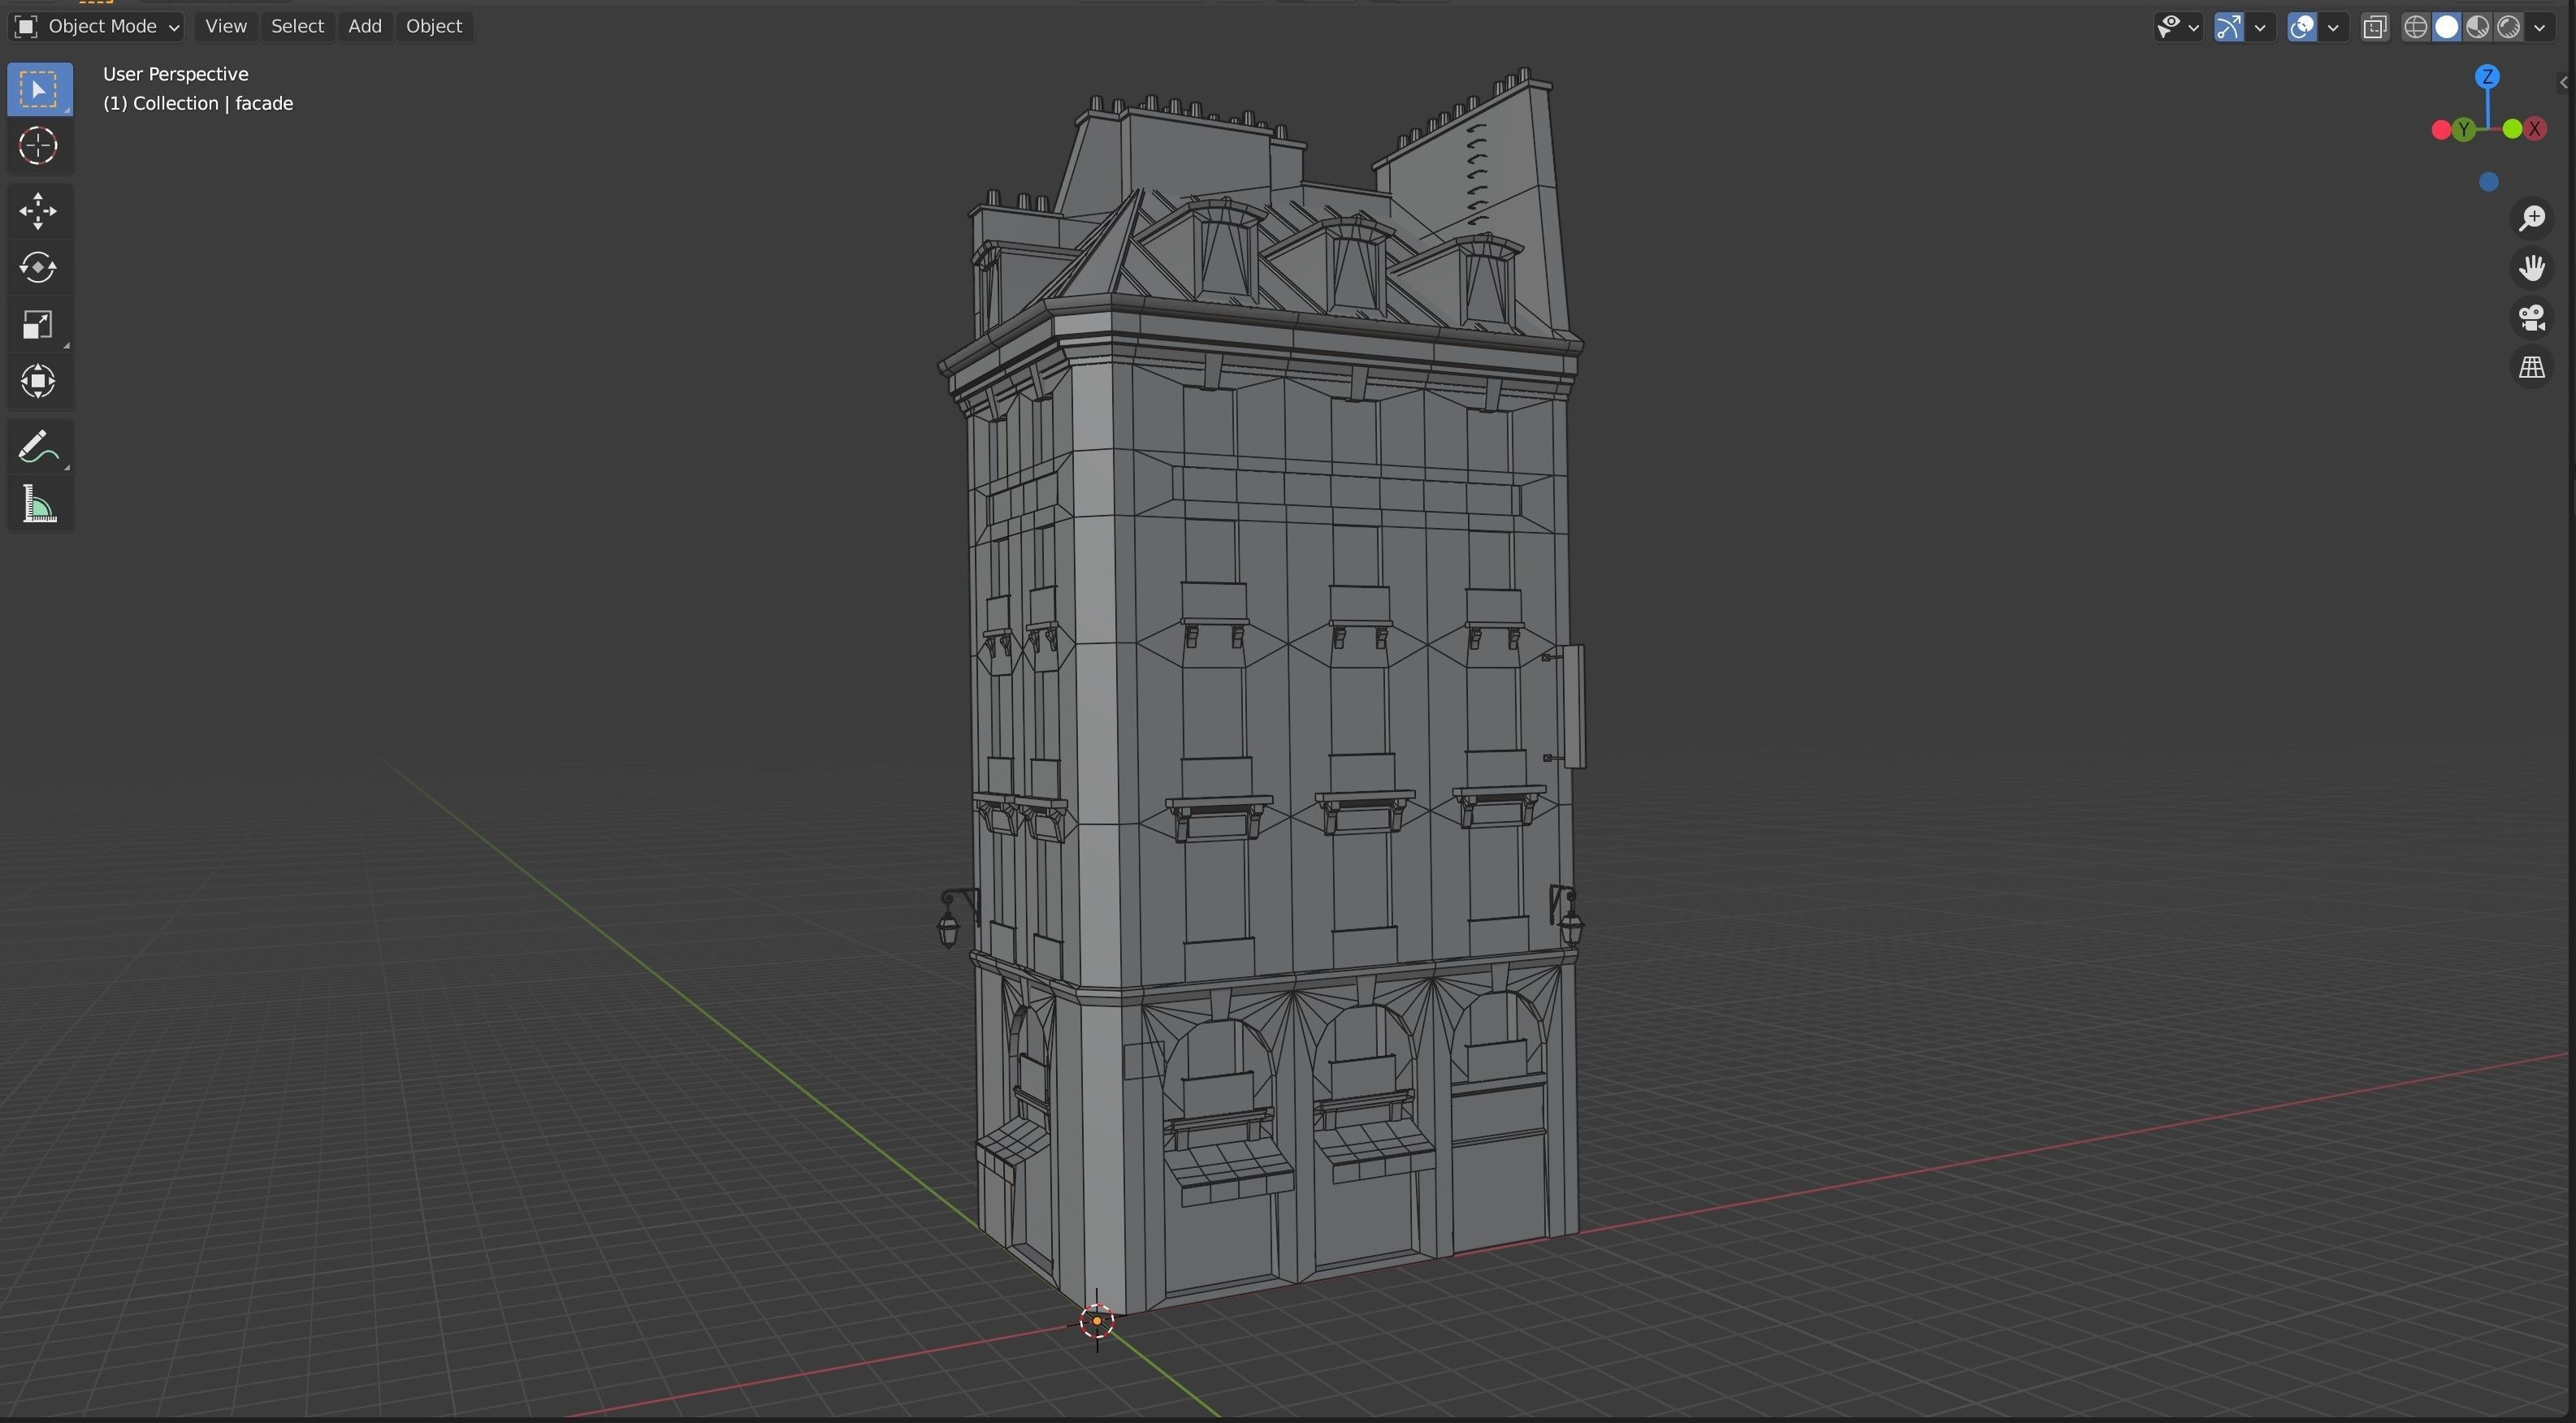This screenshot has height=1423, width=2576.
Task: Open the viewport shading options dropdown
Action: (2539, 27)
